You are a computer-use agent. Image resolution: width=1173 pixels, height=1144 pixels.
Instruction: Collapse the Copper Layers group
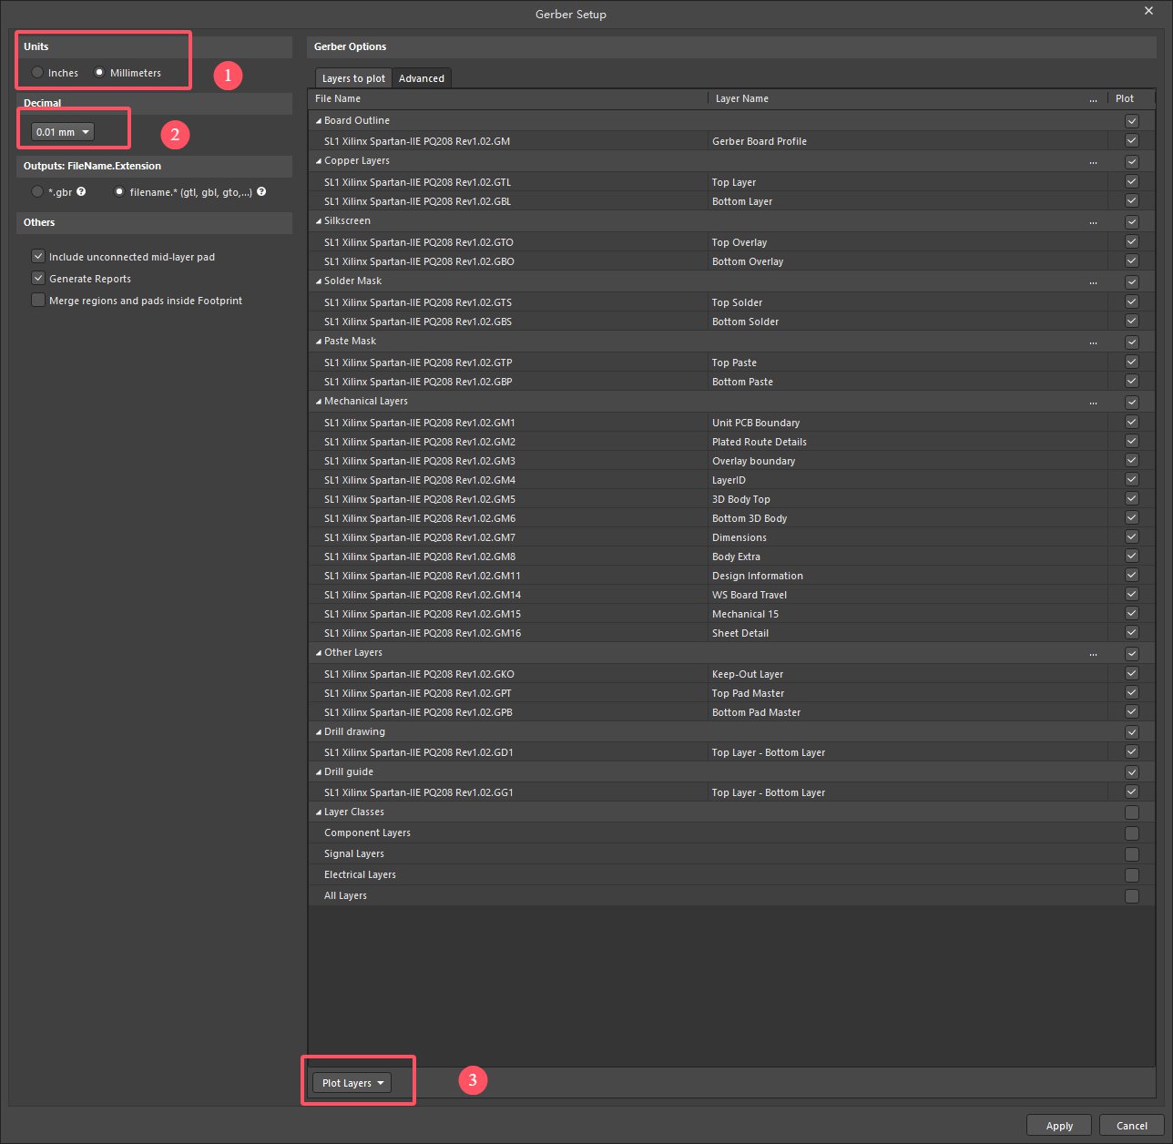319,161
